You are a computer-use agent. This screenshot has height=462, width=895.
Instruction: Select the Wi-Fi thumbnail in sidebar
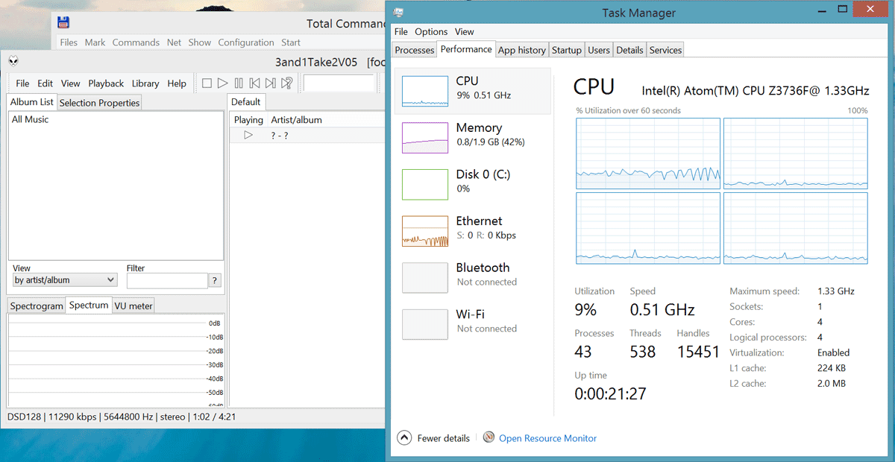point(425,324)
